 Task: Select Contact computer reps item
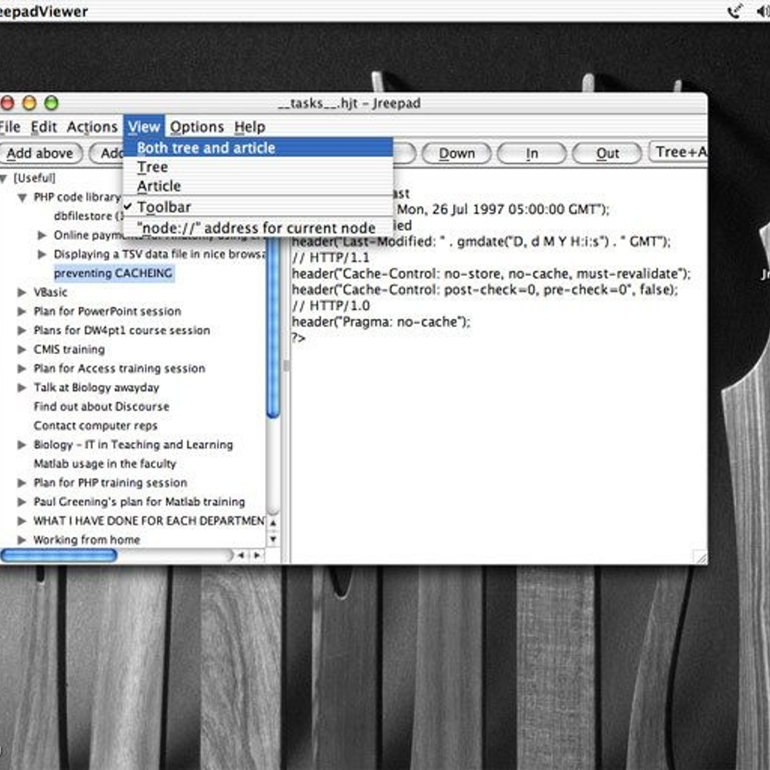pos(96,425)
